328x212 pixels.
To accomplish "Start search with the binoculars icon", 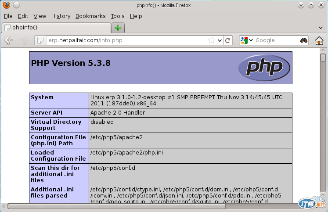I will [x=303, y=40].
